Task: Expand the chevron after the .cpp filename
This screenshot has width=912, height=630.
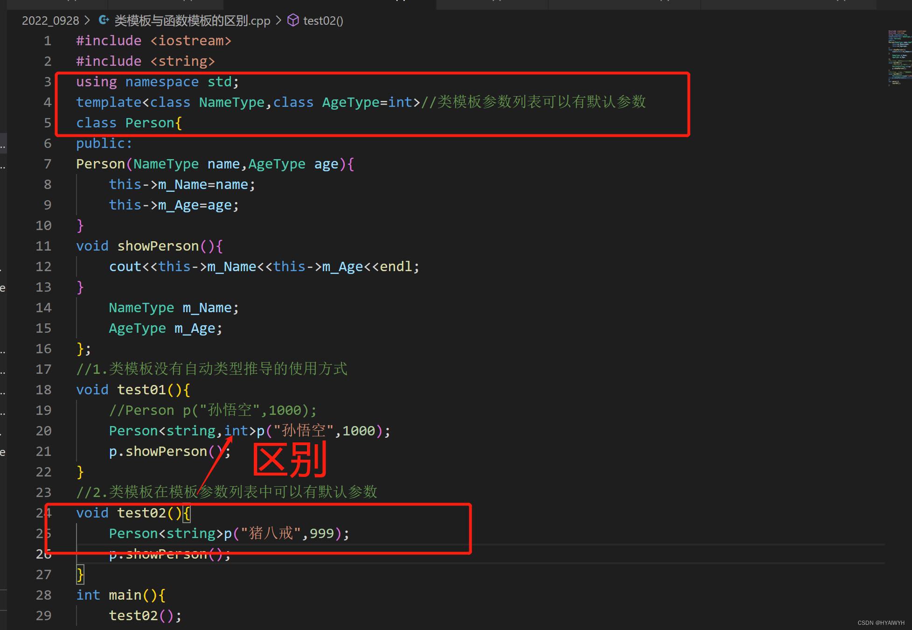Action: tap(278, 21)
